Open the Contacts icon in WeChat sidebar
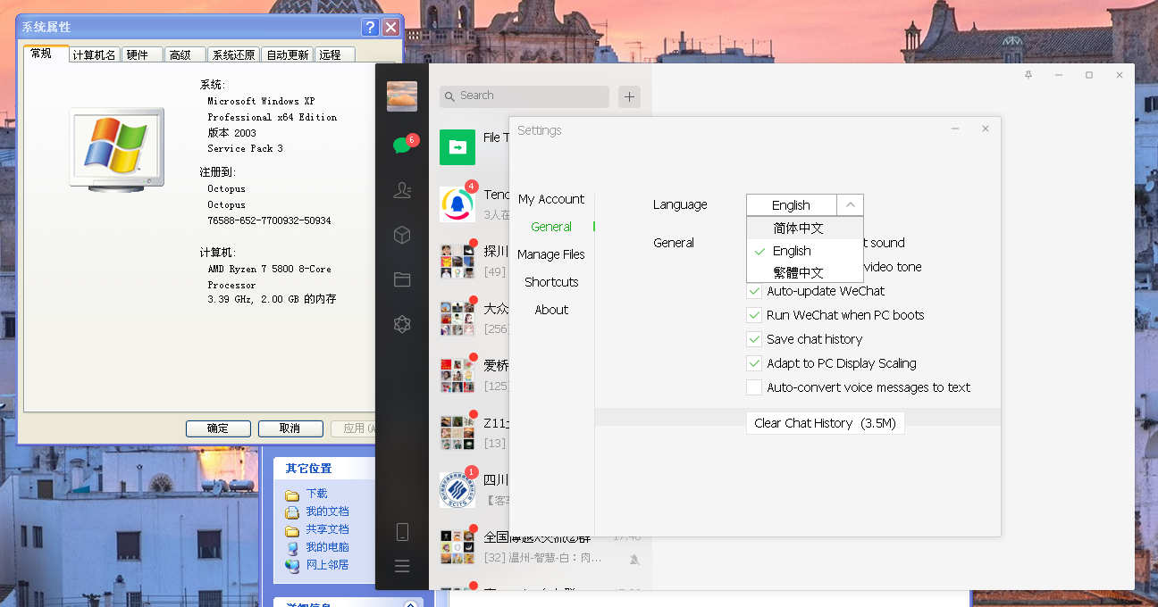1158x607 pixels. (x=402, y=189)
